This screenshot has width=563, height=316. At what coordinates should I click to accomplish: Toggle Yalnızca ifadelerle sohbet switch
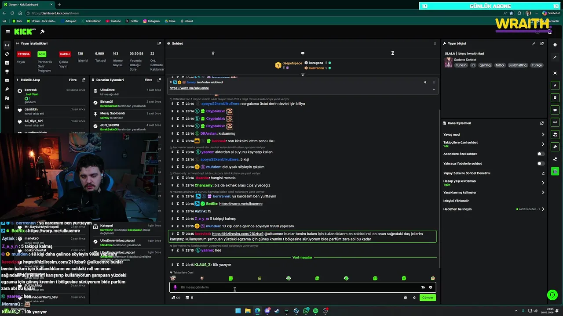541,164
